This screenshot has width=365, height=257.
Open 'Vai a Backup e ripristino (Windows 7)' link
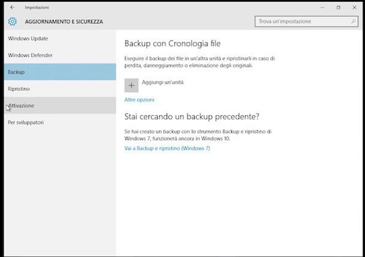(167, 148)
